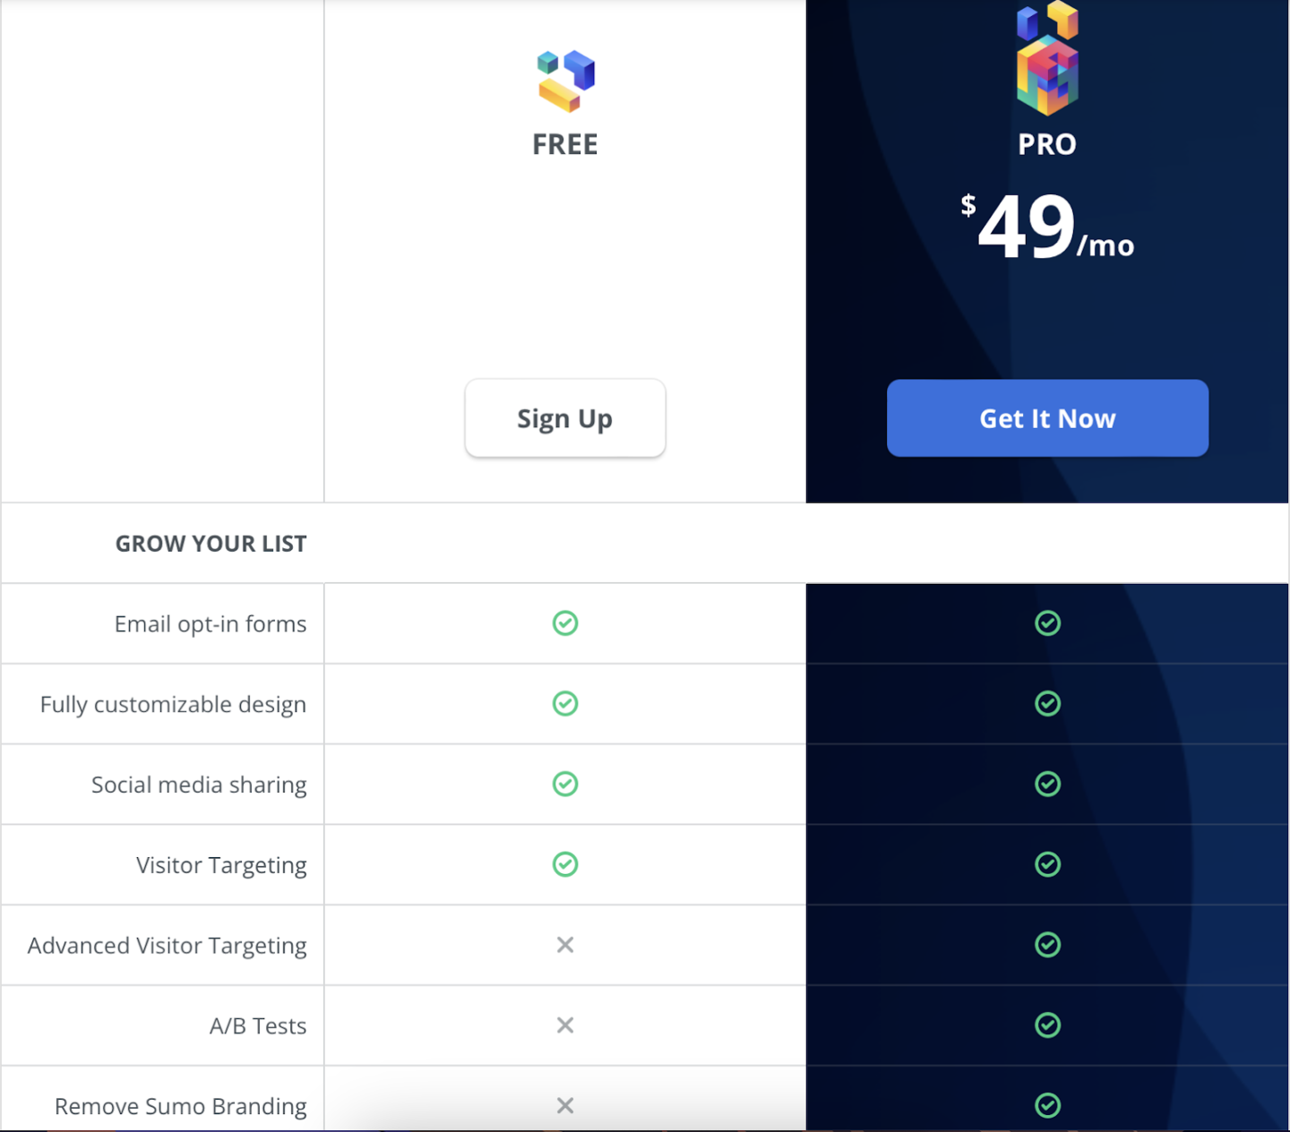This screenshot has height=1132, width=1290.
Task: Click the X mark for A/B Tests under FREE
Action: 565,1025
